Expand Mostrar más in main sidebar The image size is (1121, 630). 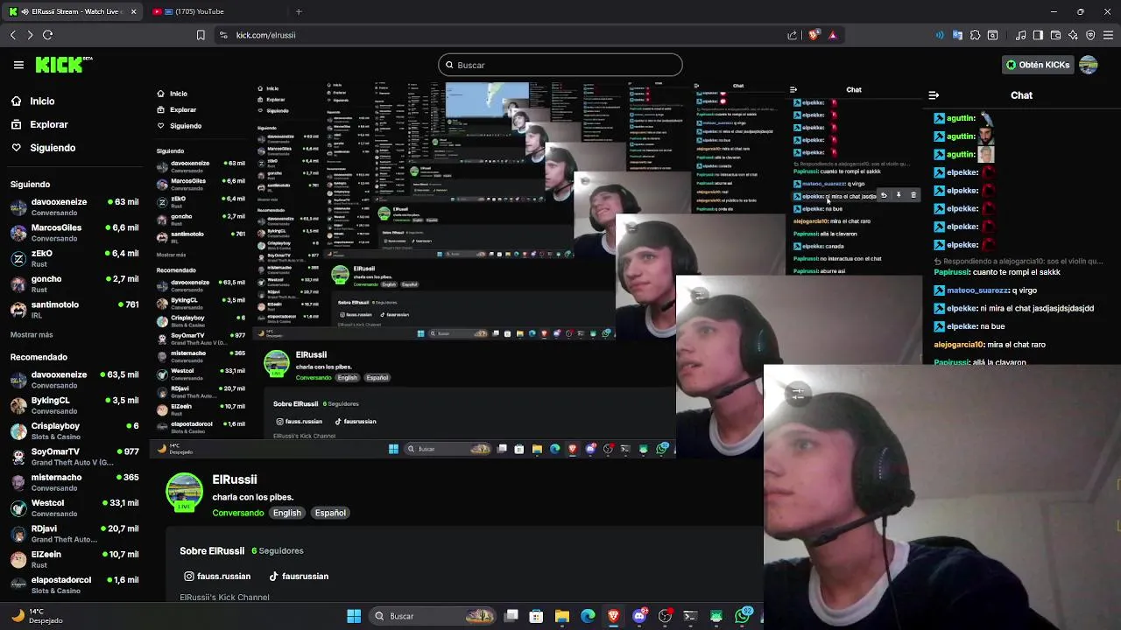[32, 334]
